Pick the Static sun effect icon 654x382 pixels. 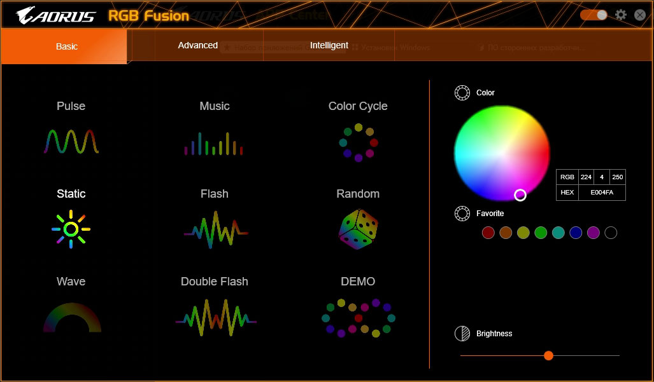tap(71, 229)
